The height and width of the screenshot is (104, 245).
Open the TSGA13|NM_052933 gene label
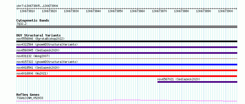[30, 98]
